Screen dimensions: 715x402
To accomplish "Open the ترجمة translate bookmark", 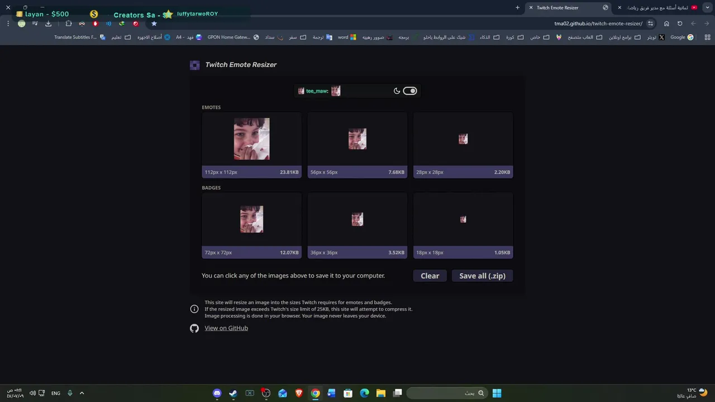I will click(322, 37).
